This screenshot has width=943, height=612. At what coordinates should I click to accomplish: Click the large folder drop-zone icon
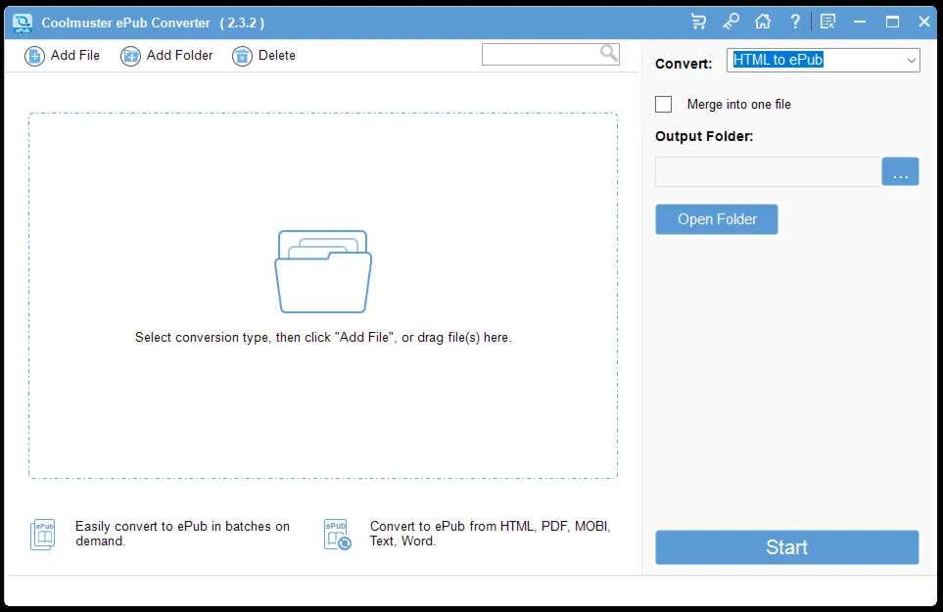pyautogui.click(x=323, y=272)
